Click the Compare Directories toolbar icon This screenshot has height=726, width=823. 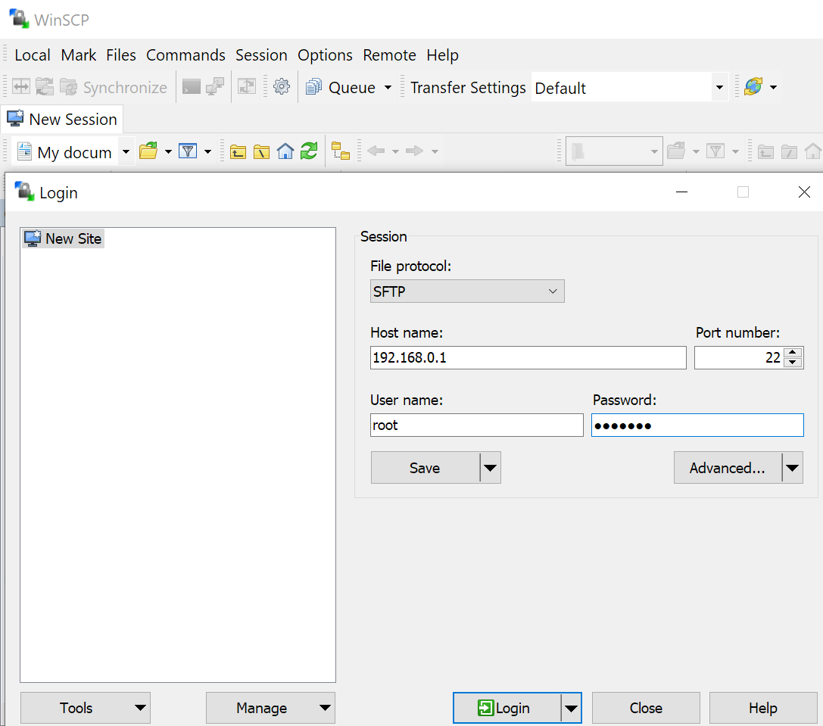point(21,86)
